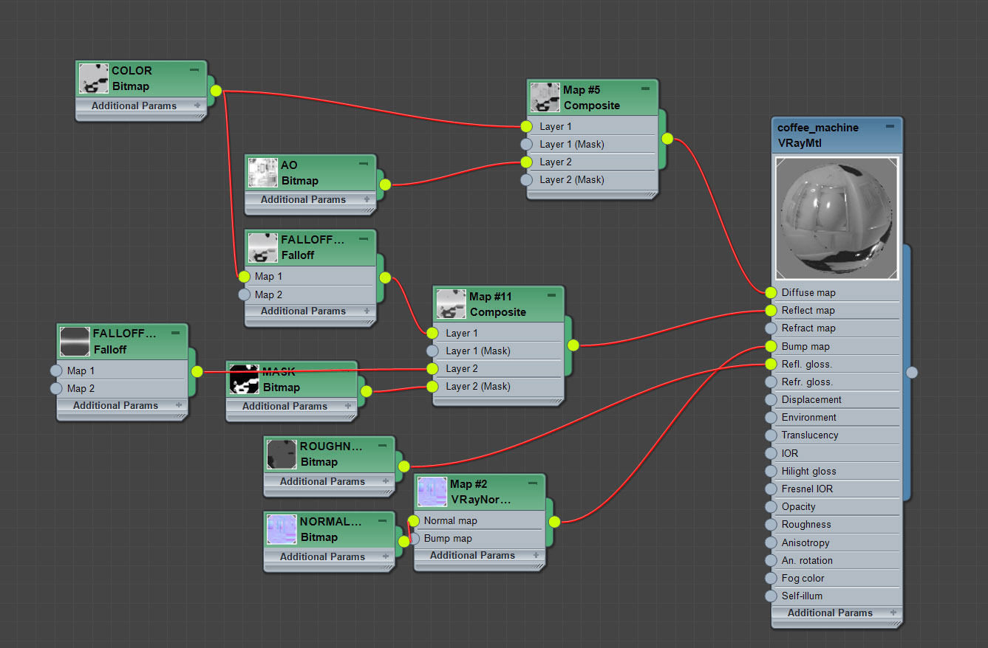
Task: Select the Reflect map slot label
Action: [808, 310]
